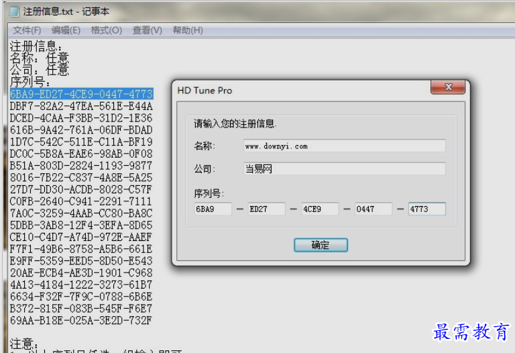Close the HD Tune Pro dialog
The width and height of the screenshot is (515, 353).
click(x=448, y=87)
